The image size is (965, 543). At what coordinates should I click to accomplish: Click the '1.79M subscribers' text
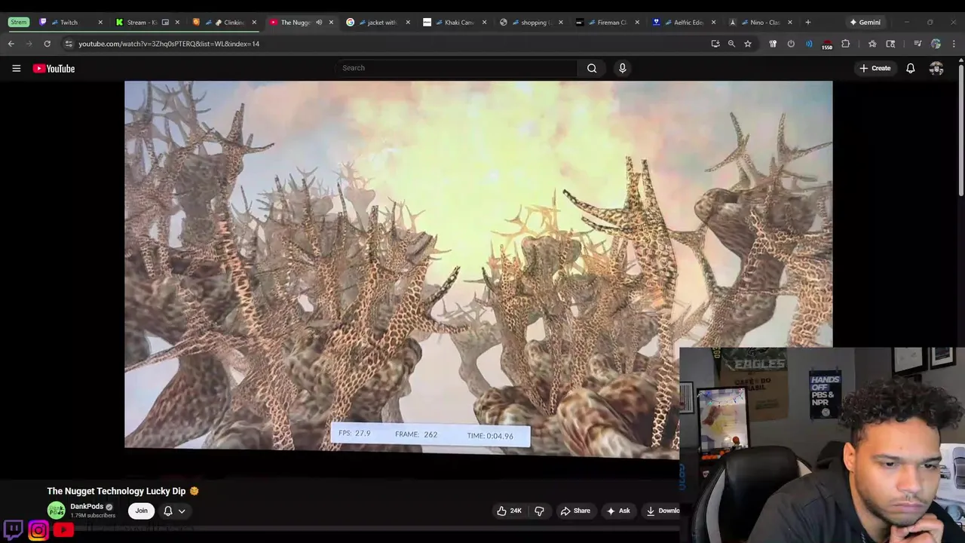(93, 516)
